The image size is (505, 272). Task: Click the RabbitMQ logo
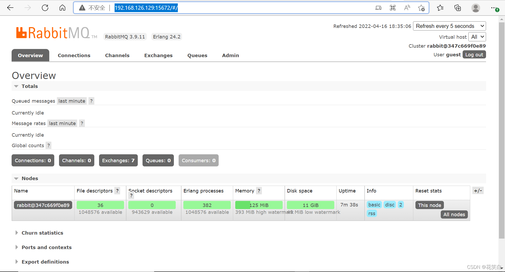(57, 33)
